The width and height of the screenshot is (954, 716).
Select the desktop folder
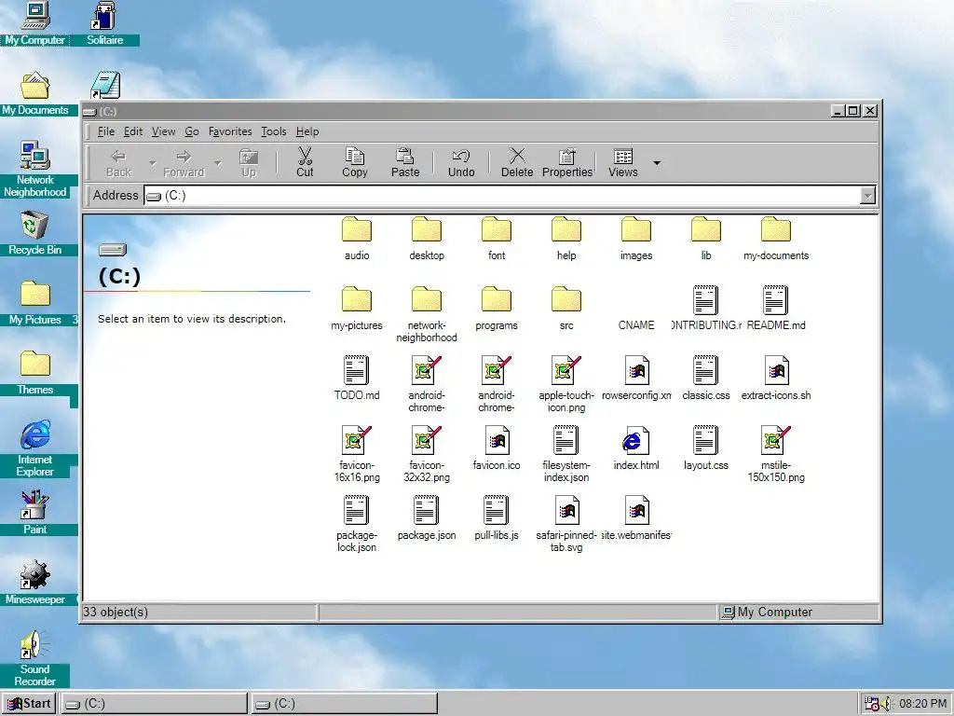(427, 239)
